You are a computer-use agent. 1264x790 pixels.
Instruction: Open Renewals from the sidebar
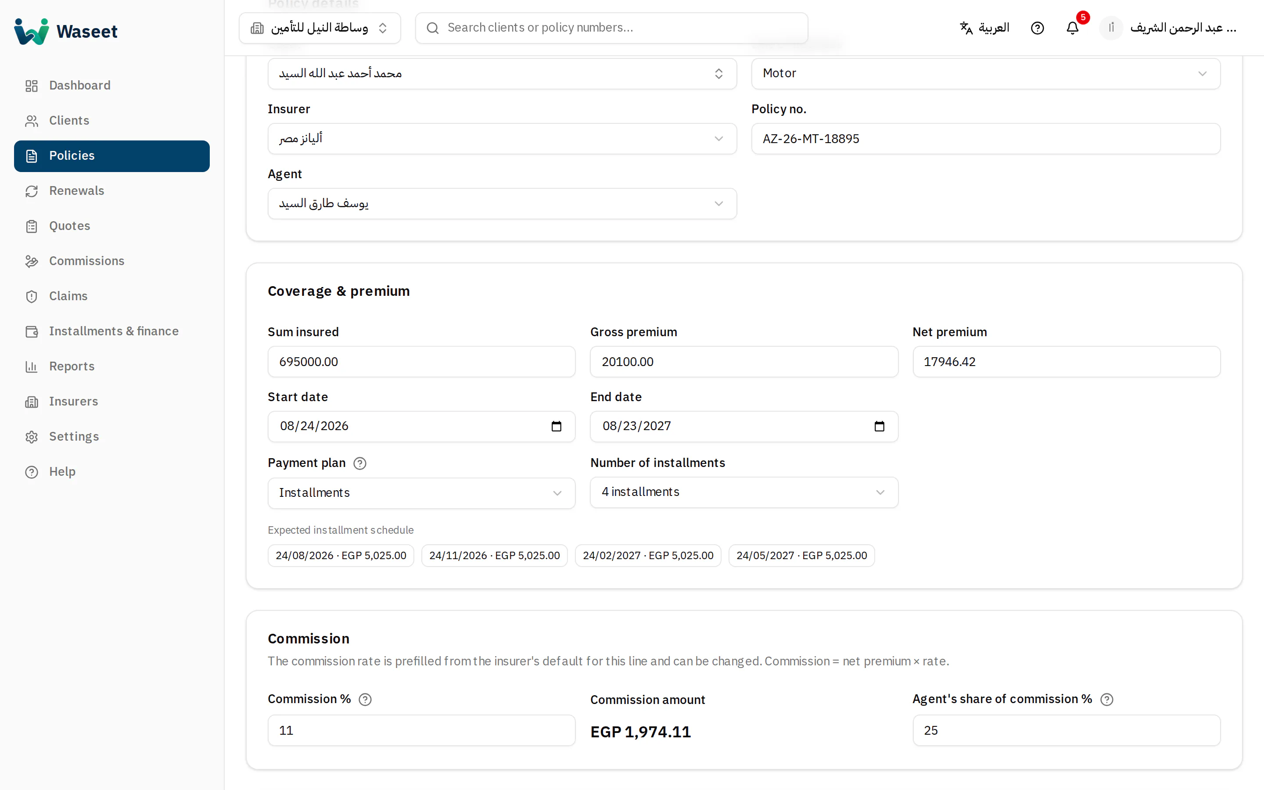click(x=112, y=191)
